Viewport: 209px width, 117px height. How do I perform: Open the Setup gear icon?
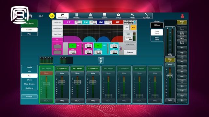(x=118, y=16)
